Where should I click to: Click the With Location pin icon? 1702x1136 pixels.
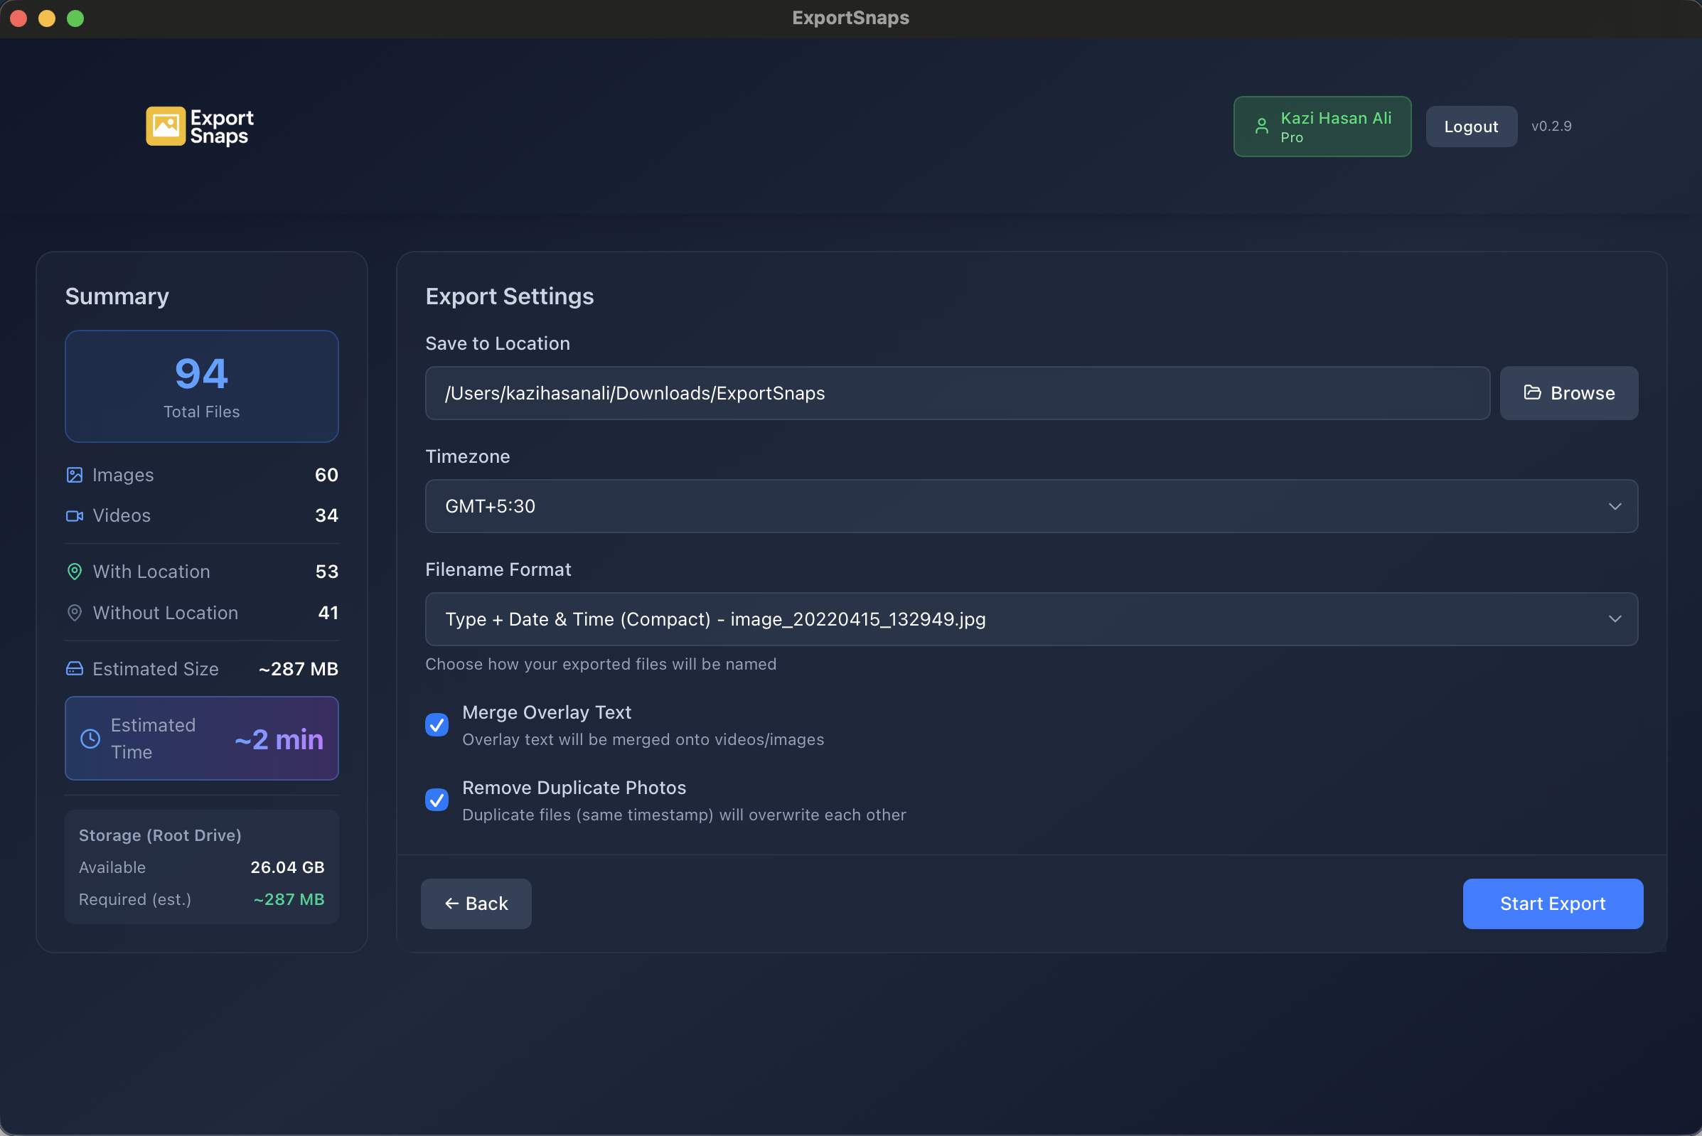tap(75, 571)
